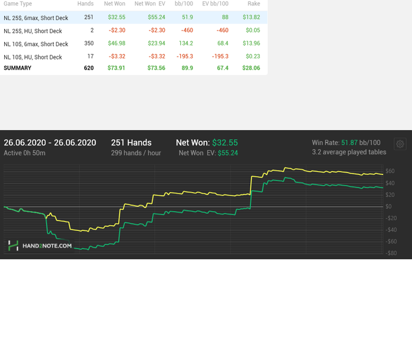Click the summary total 620 hands

89,68
